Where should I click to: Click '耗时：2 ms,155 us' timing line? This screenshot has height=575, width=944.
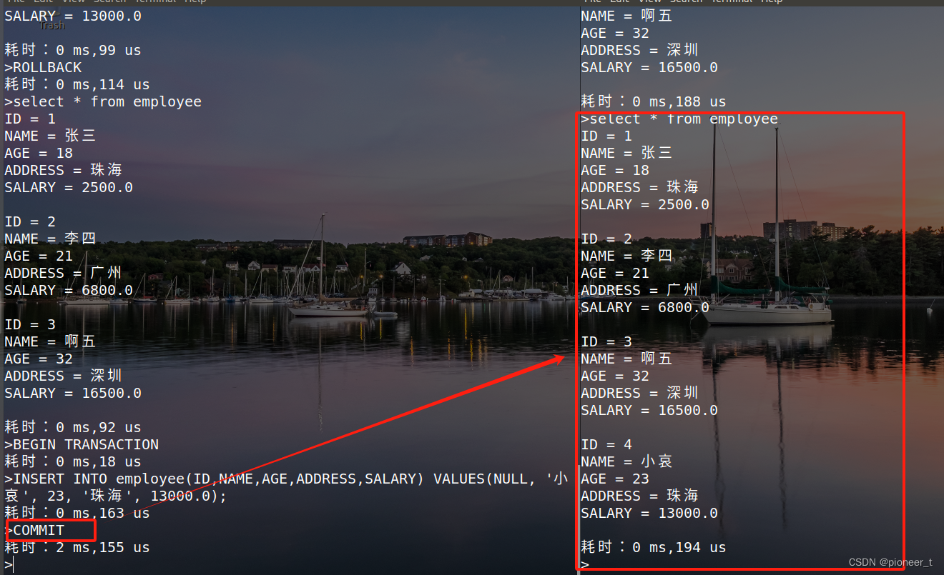click(x=77, y=548)
